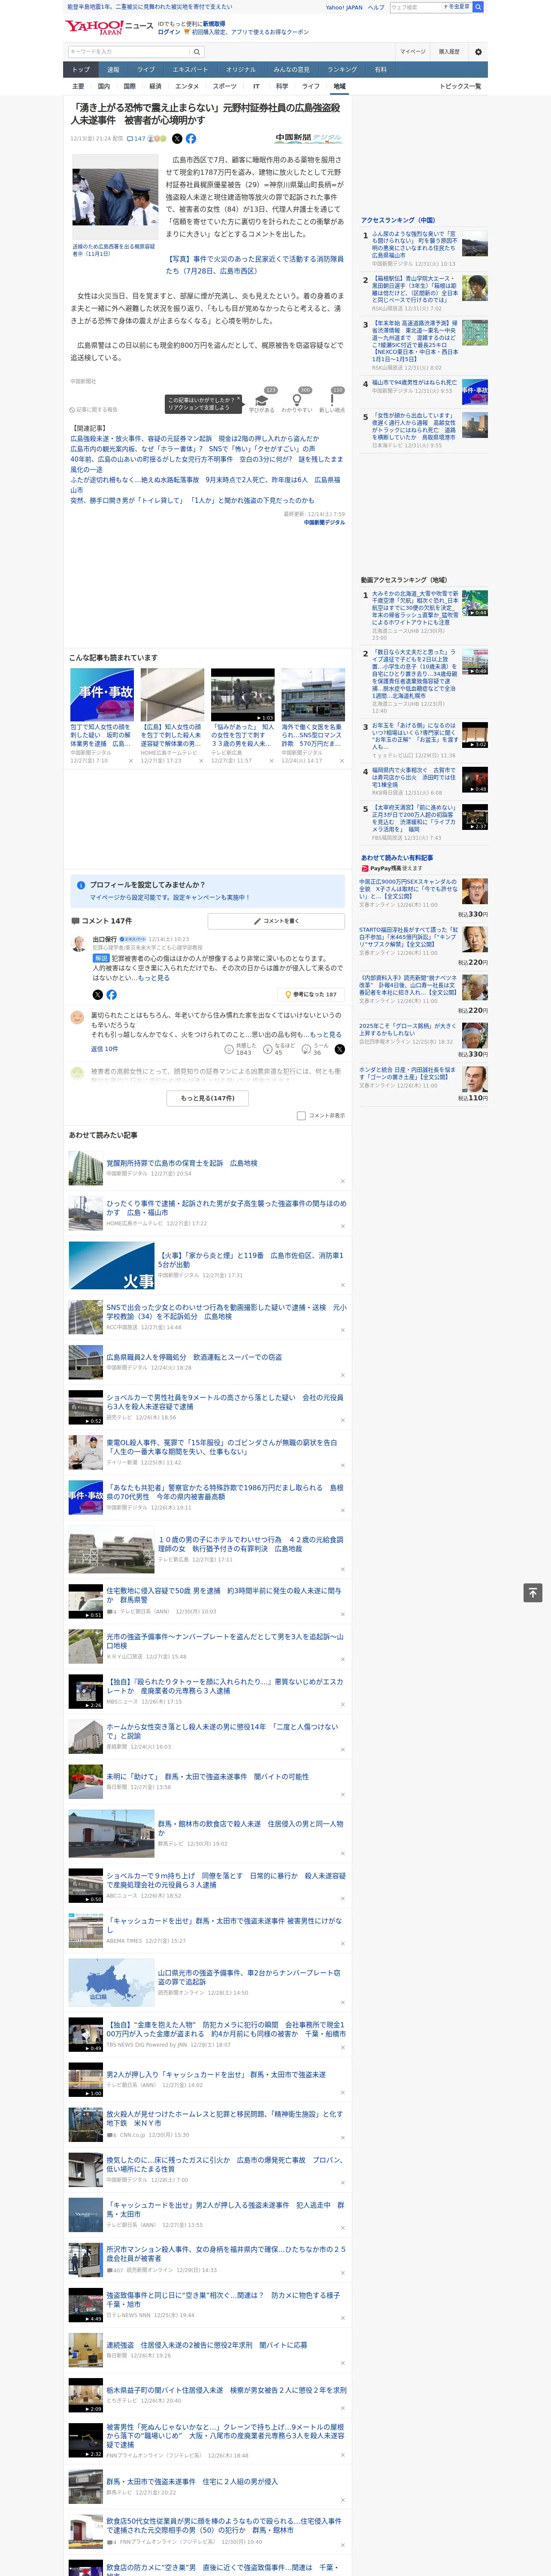Click もっと見る(147件) comments button
The height and width of the screenshot is (2576, 551).
coord(208,1098)
